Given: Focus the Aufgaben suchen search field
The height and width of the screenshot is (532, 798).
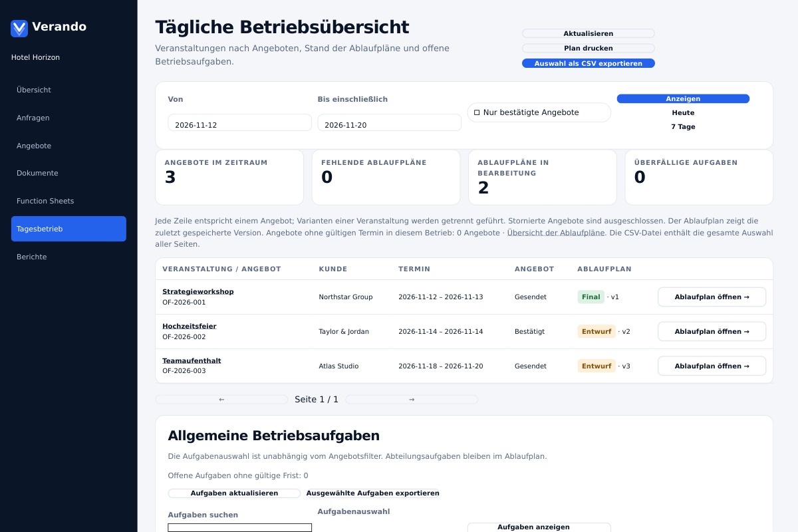Looking at the screenshot, I should (x=239, y=527).
